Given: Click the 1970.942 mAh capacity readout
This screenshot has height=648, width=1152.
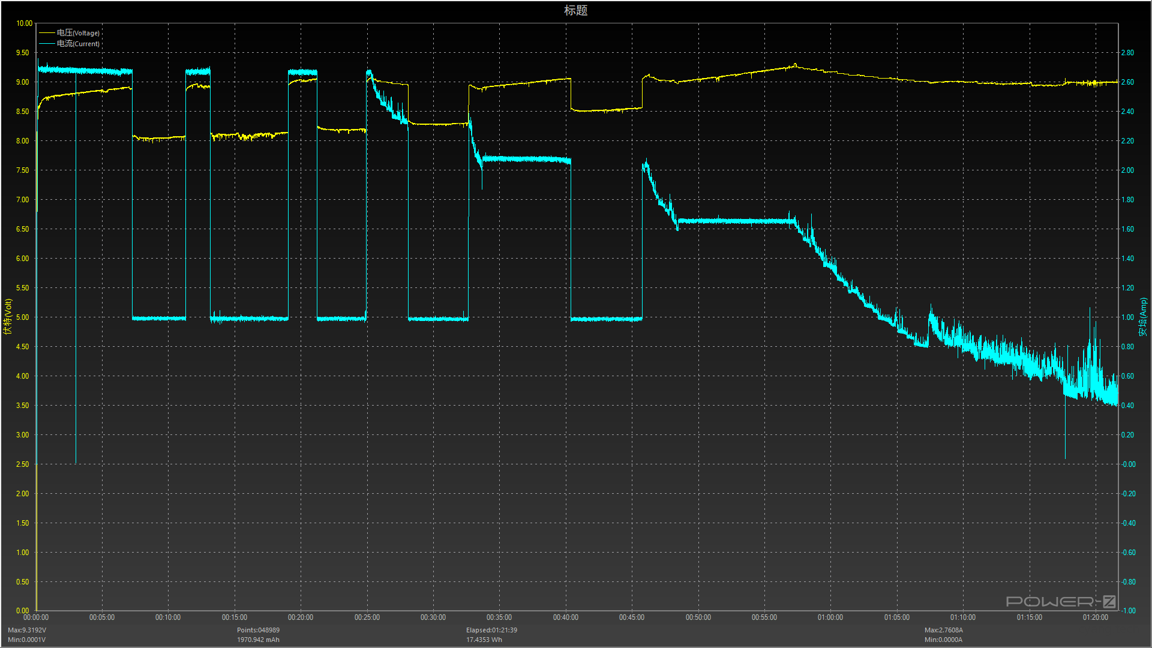Looking at the screenshot, I should (258, 640).
